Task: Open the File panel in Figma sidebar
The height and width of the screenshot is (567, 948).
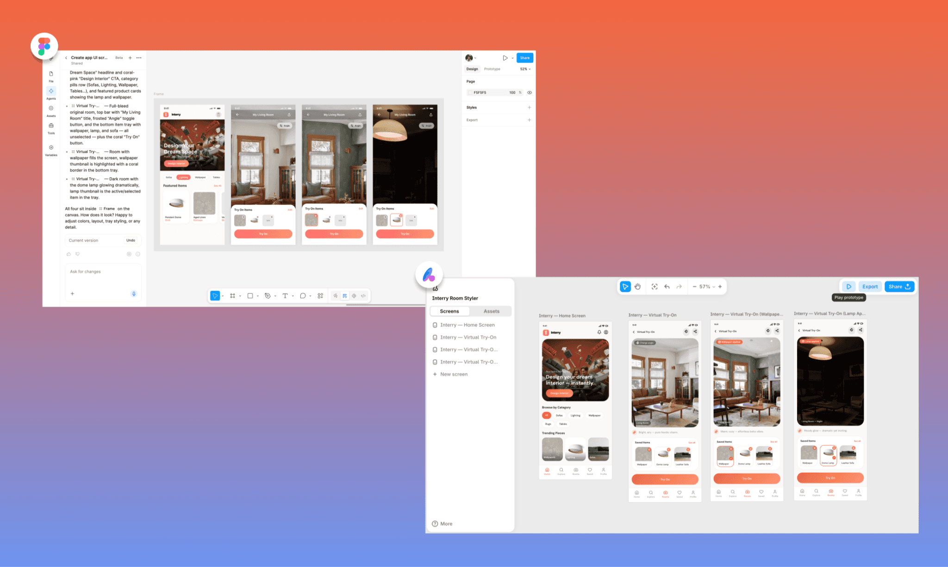Action: pyautogui.click(x=51, y=76)
